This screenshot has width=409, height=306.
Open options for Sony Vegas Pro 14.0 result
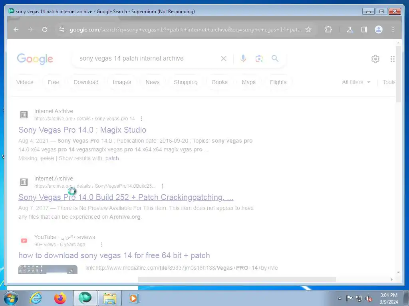pyautogui.click(x=141, y=119)
